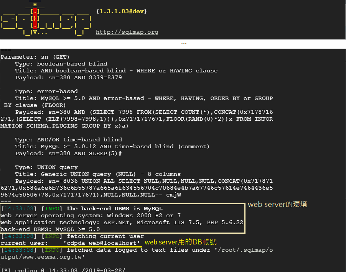Click current user value 'cdpda_web@localhost'

[x=102, y=243]
